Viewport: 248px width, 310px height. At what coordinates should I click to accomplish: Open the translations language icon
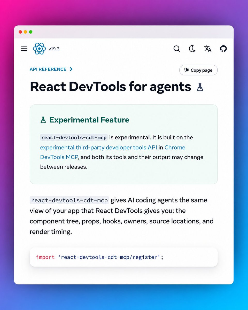point(208,49)
